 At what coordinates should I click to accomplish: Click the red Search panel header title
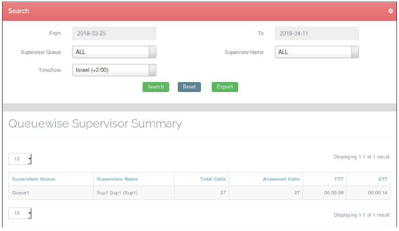pos(19,11)
